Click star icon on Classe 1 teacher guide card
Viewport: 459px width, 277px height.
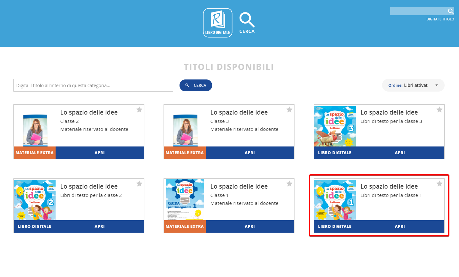(289, 184)
